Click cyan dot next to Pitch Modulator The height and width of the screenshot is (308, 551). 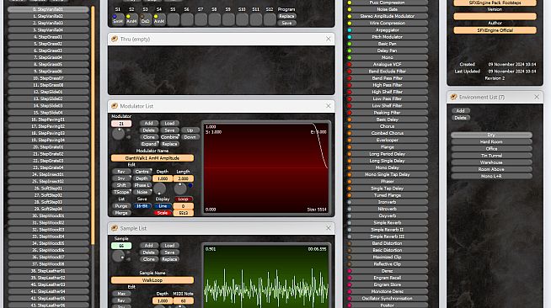[x=350, y=37]
